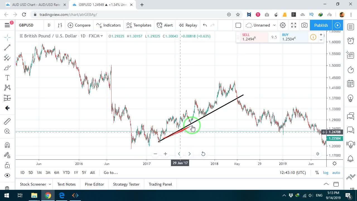Open the prediction and measurement tools

(x=7, y=98)
